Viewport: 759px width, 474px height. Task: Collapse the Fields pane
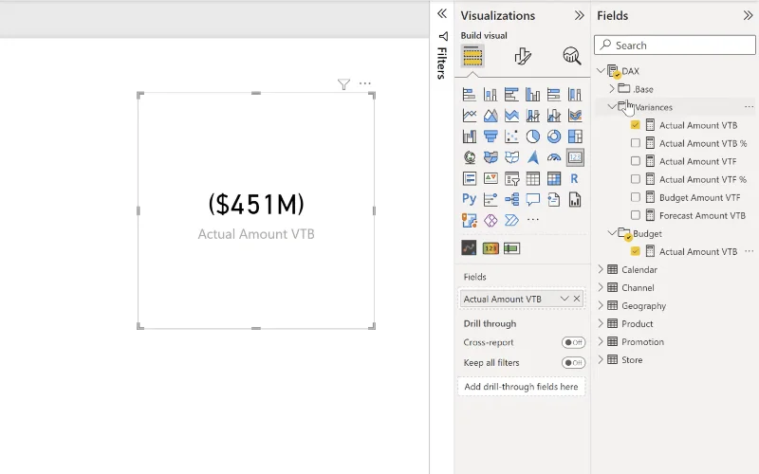(x=748, y=15)
